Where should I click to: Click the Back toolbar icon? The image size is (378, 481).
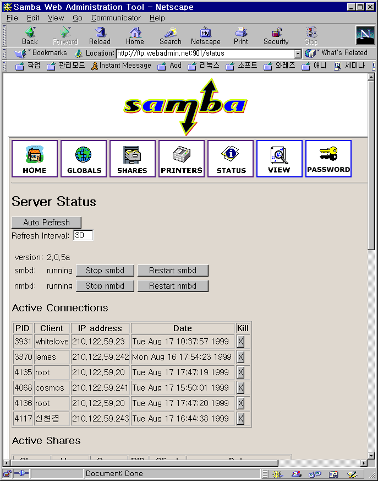tap(30, 36)
